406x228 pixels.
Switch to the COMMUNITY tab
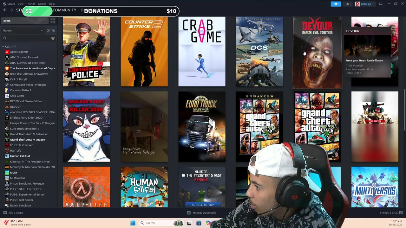coord(64,10)
